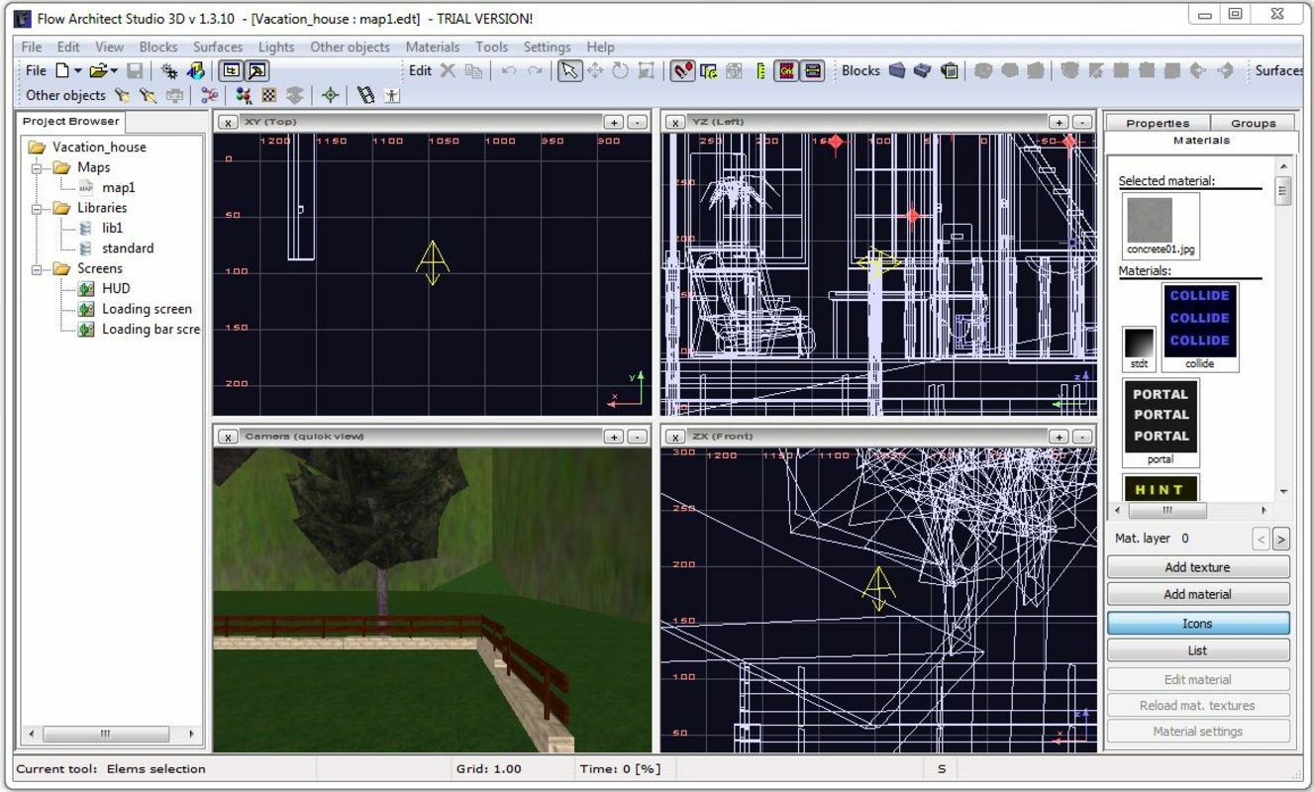The width and height of the screenshot is (1314, 792).
Task: Click the hollow box icon in Blocks toolbar
Action: [x=923, y=70]
